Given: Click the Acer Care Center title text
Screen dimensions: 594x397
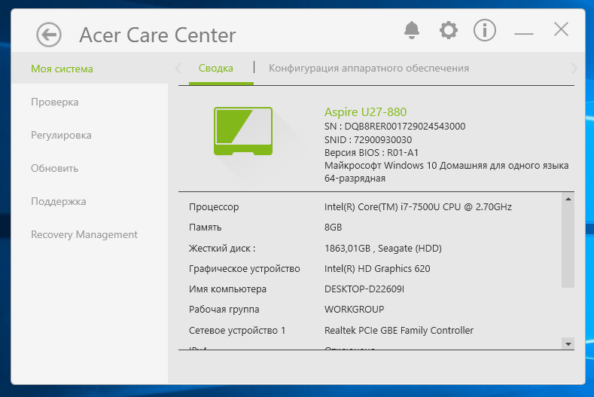Looking at the screenshot, I should [x=157, y=35].
